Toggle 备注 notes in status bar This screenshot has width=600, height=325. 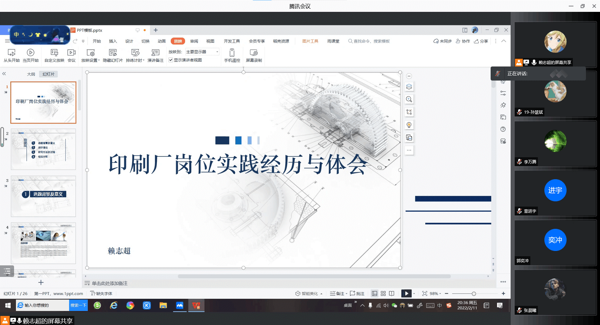tap(337, 293)
